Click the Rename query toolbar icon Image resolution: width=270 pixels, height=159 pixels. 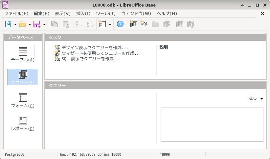coord(191,24)
